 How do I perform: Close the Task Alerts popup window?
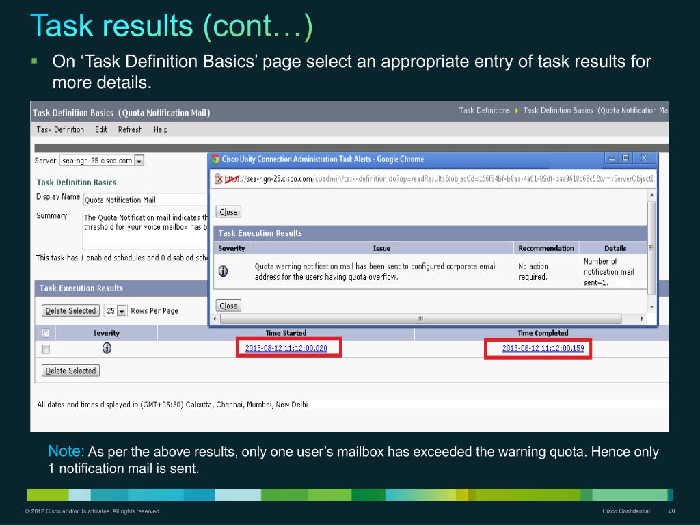(644, 158)
